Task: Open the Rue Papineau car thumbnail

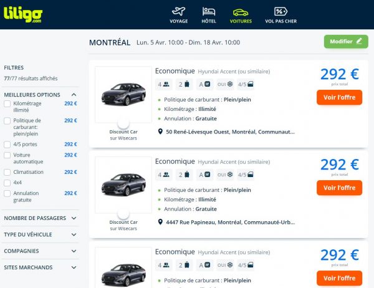Action: pos(123,185)
